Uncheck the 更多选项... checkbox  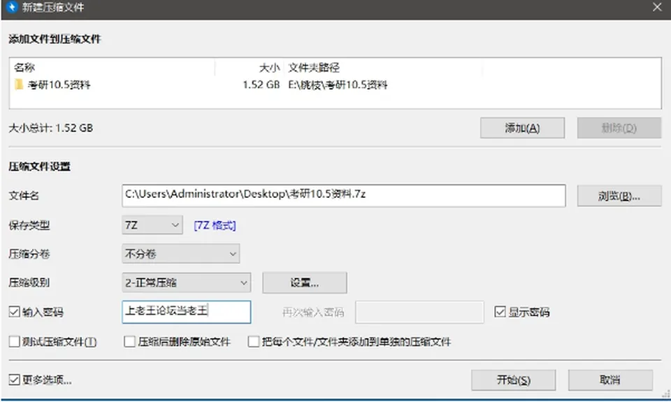click(x=14, y=380)
